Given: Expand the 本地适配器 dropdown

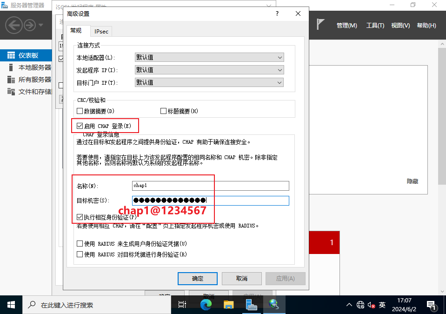Looking at the screenshot, I should click(x=209, y=58).
